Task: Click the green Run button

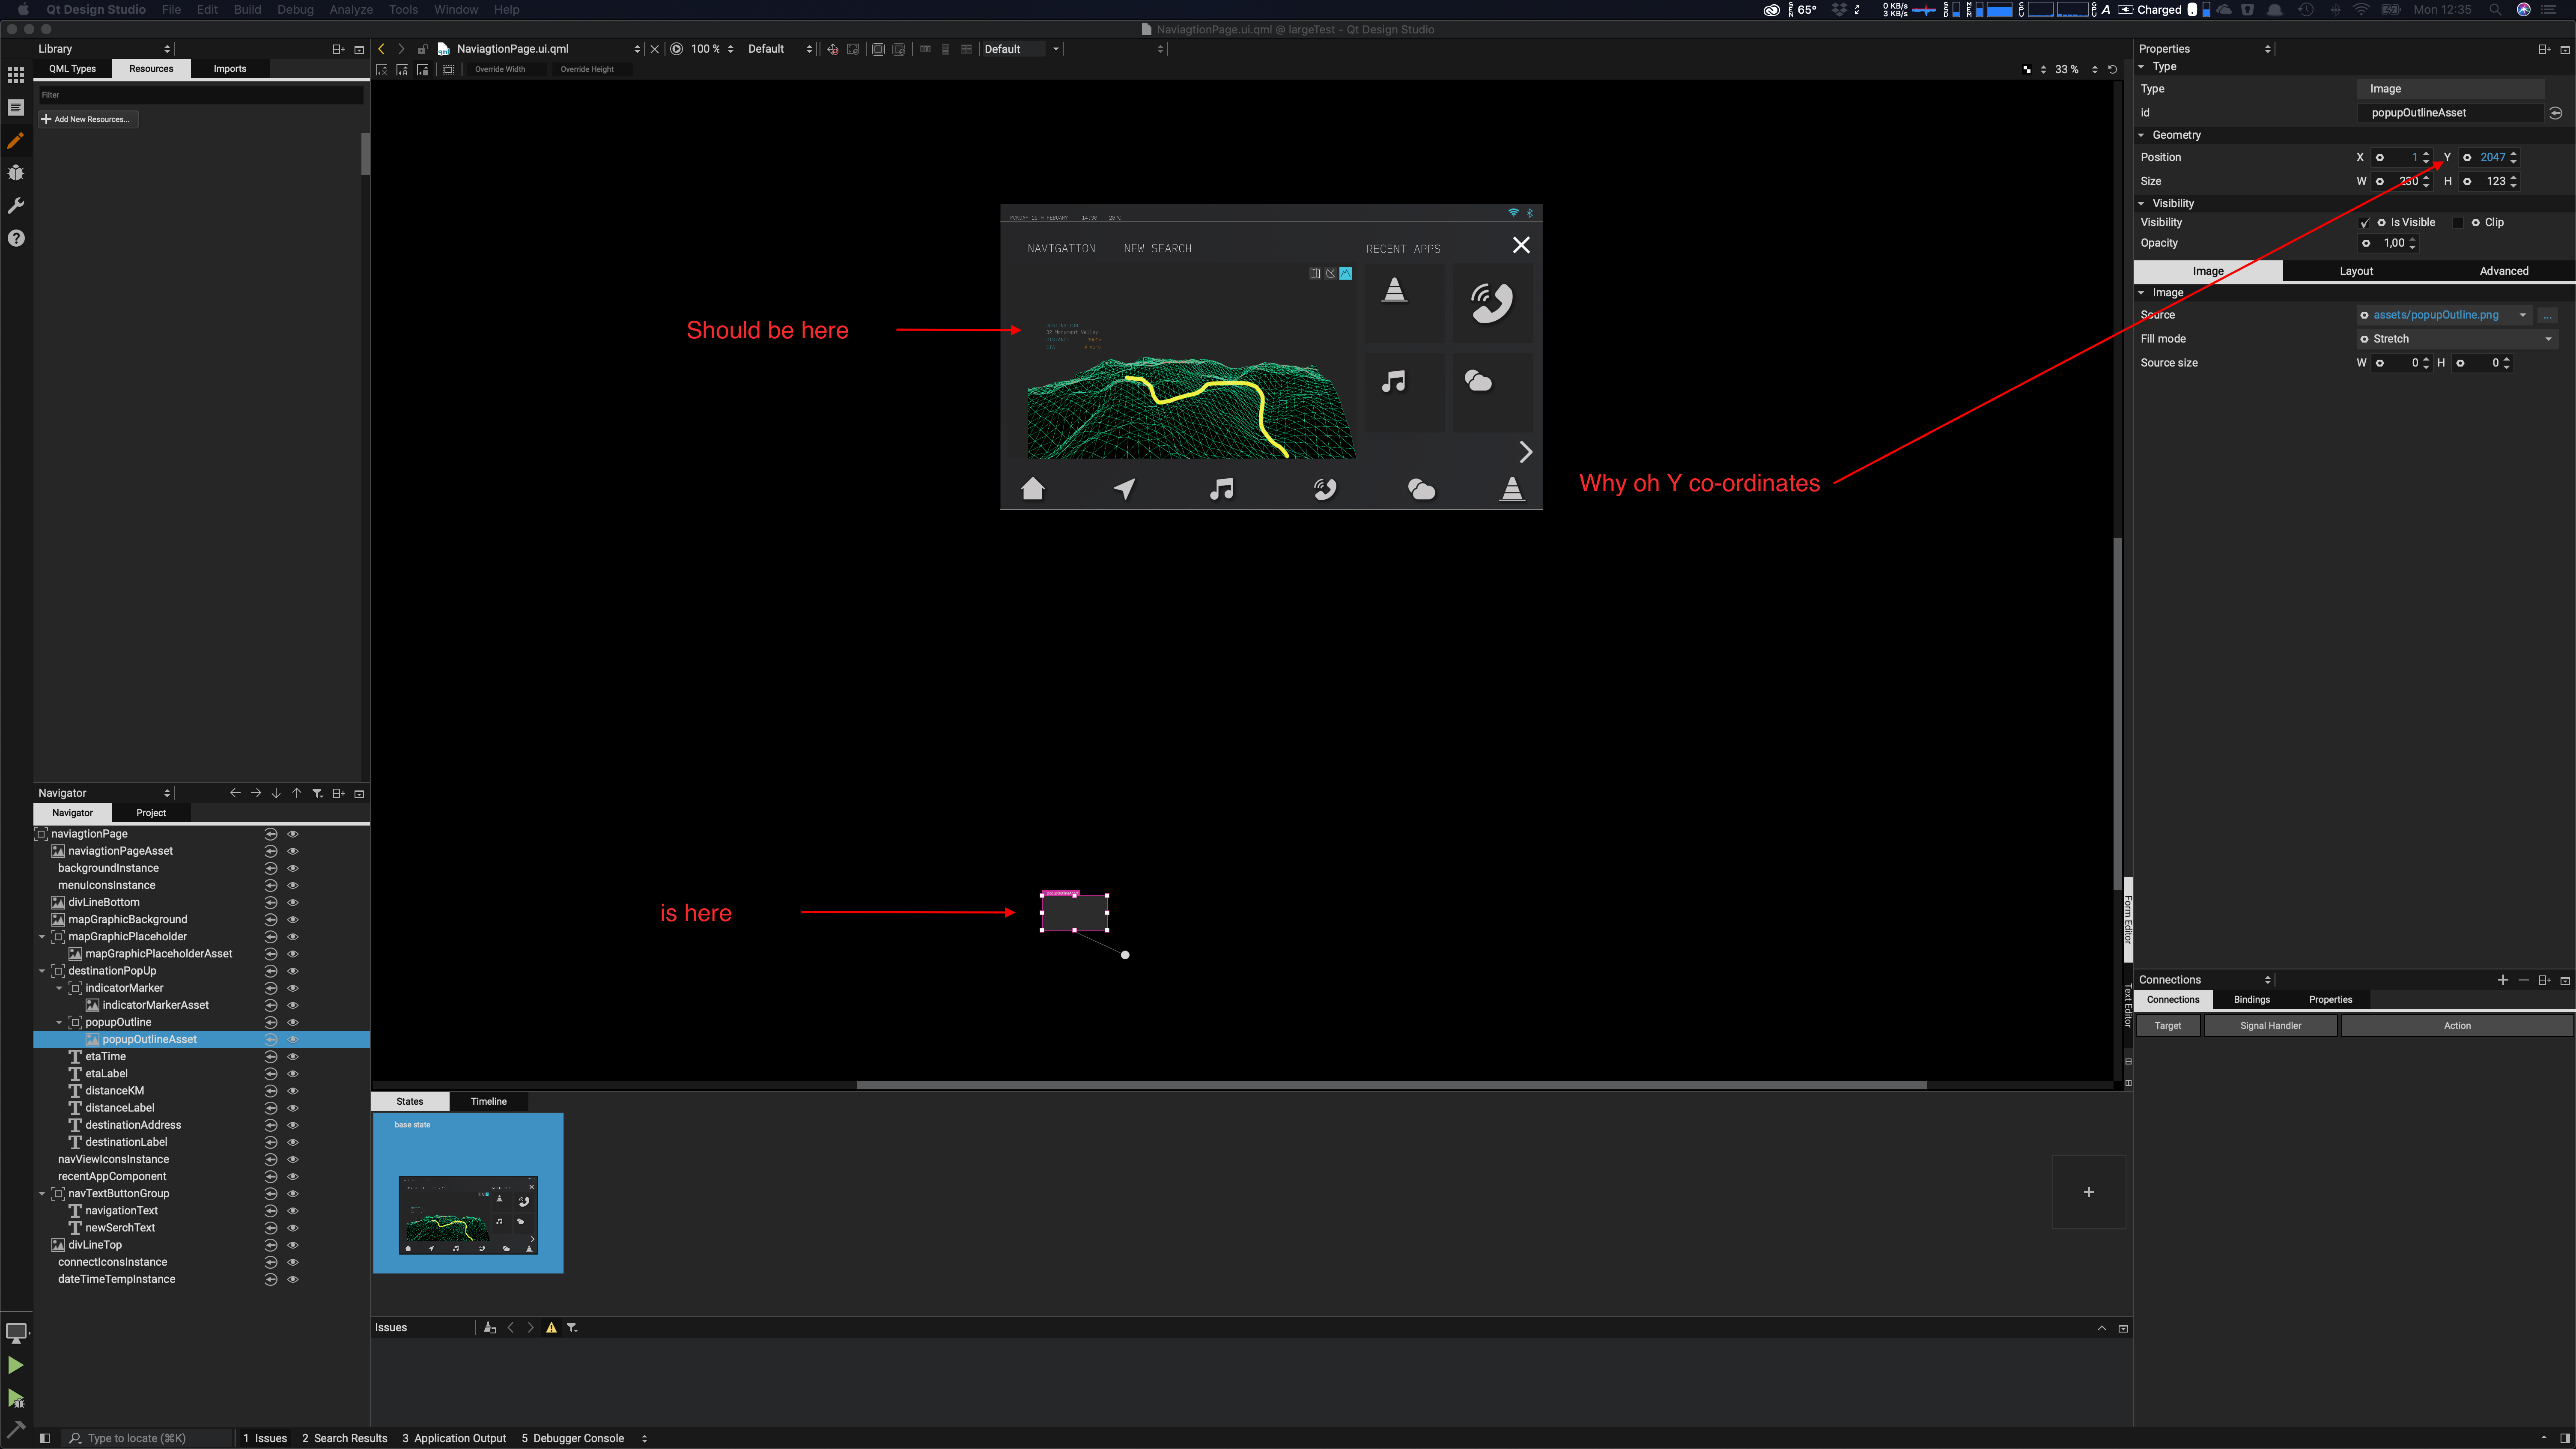Action: click(16, 1365)
